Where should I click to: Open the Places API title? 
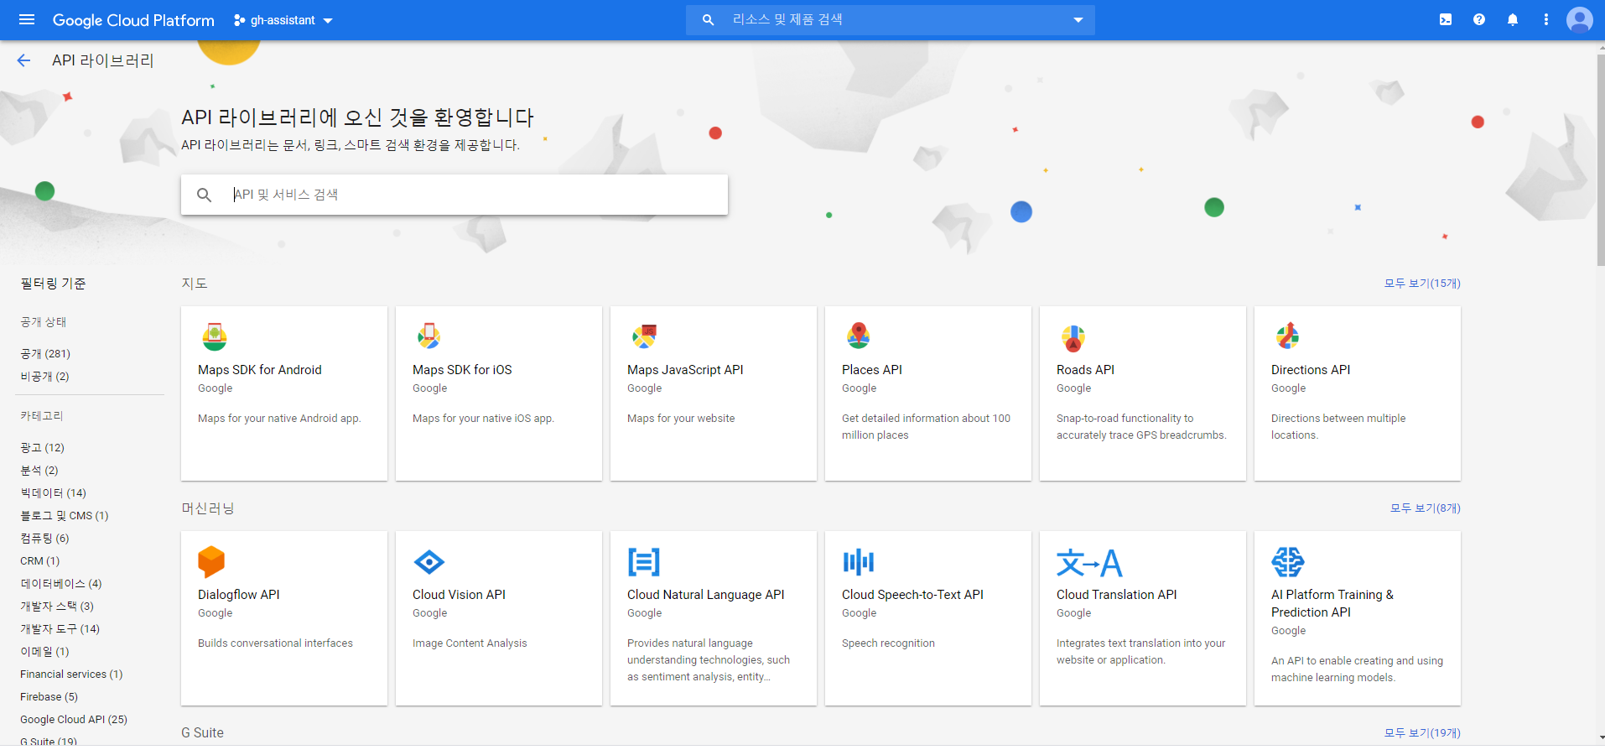click(x=872, y=370)
